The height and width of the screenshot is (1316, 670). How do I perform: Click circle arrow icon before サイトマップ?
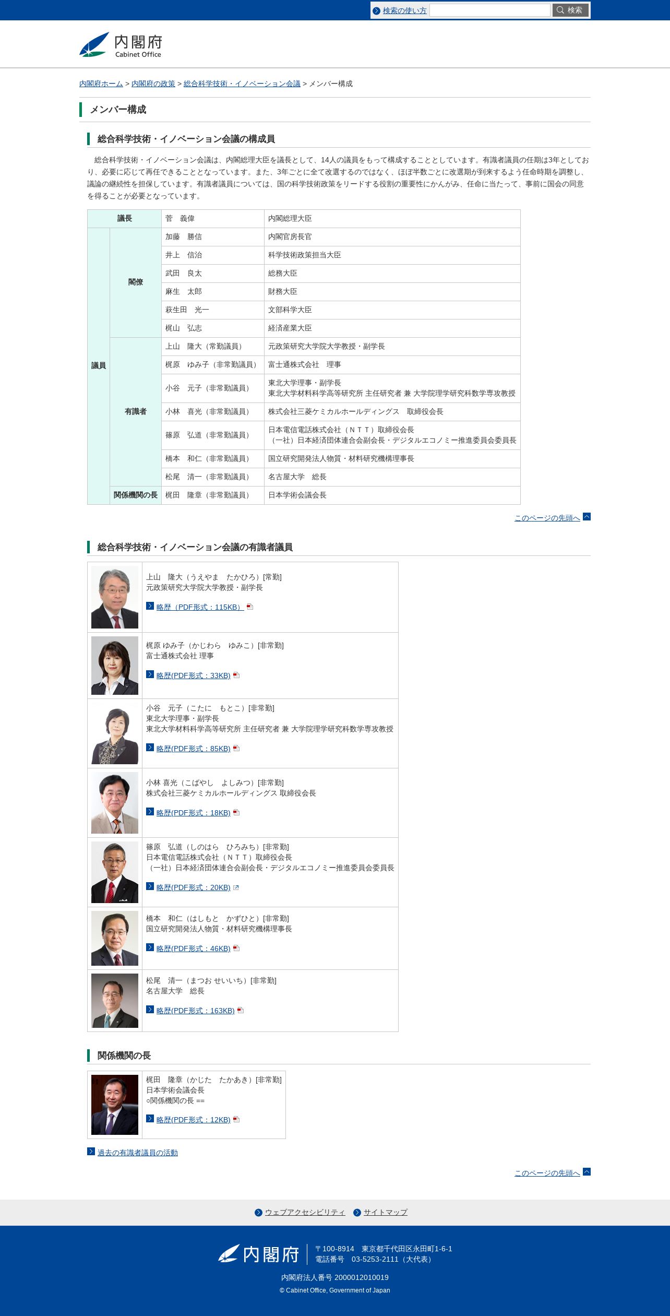click(x=357, y=1213)
